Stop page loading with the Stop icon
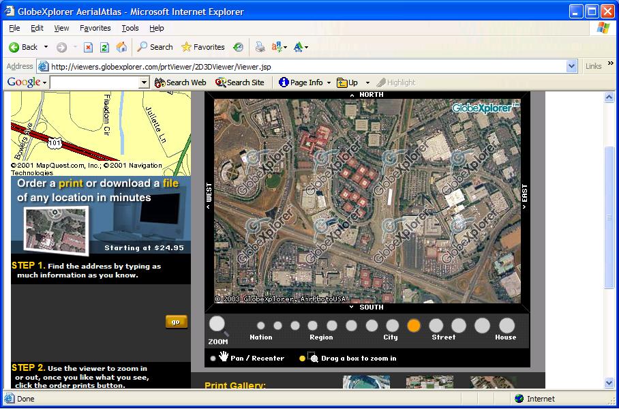This screenshot has height=409, width=619. (x=88, y=47)
